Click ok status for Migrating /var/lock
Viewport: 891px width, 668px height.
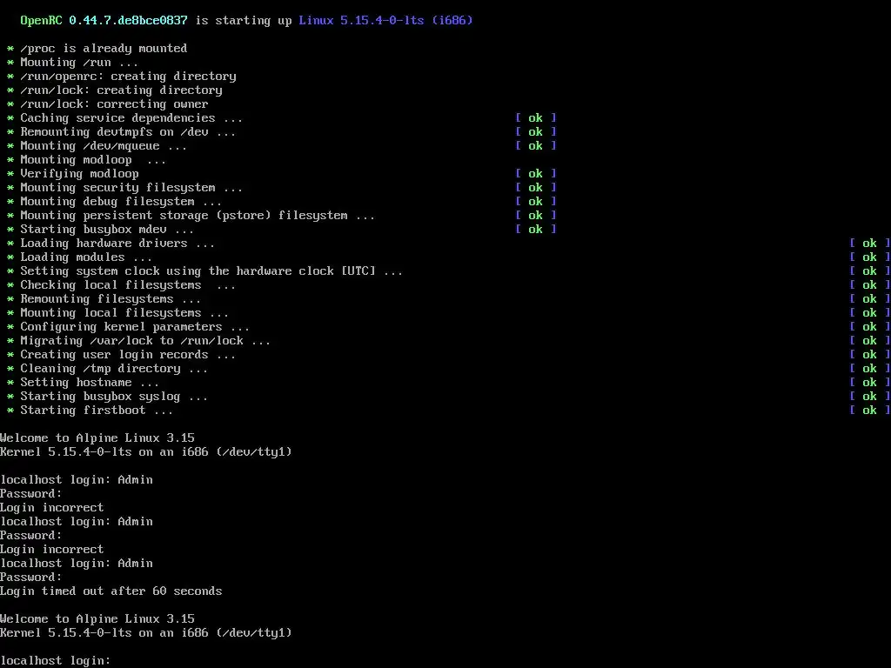point(870,341)
